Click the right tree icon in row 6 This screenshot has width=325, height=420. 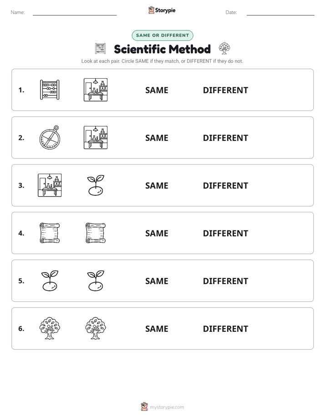pos(96,328)
